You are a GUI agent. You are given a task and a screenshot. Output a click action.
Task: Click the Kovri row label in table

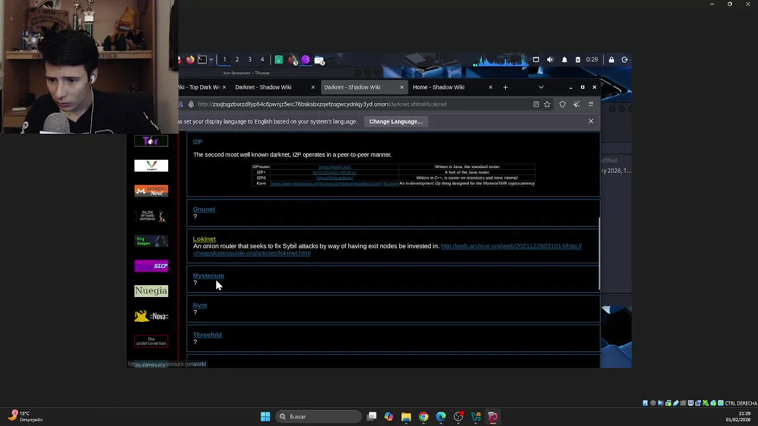click(261, 183)
